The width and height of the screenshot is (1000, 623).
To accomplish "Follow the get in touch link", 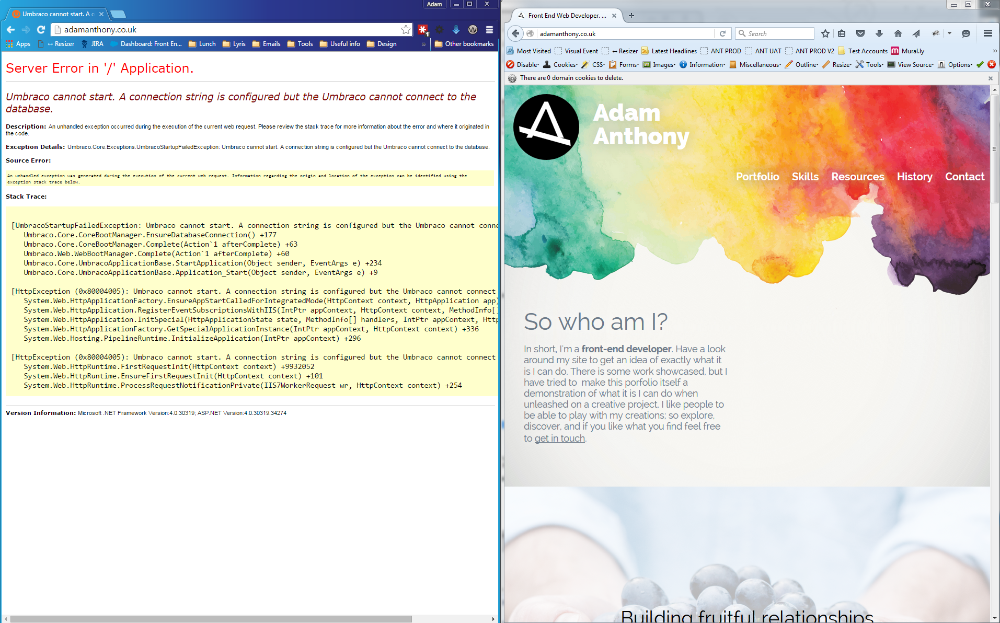I will coord(559,439).
